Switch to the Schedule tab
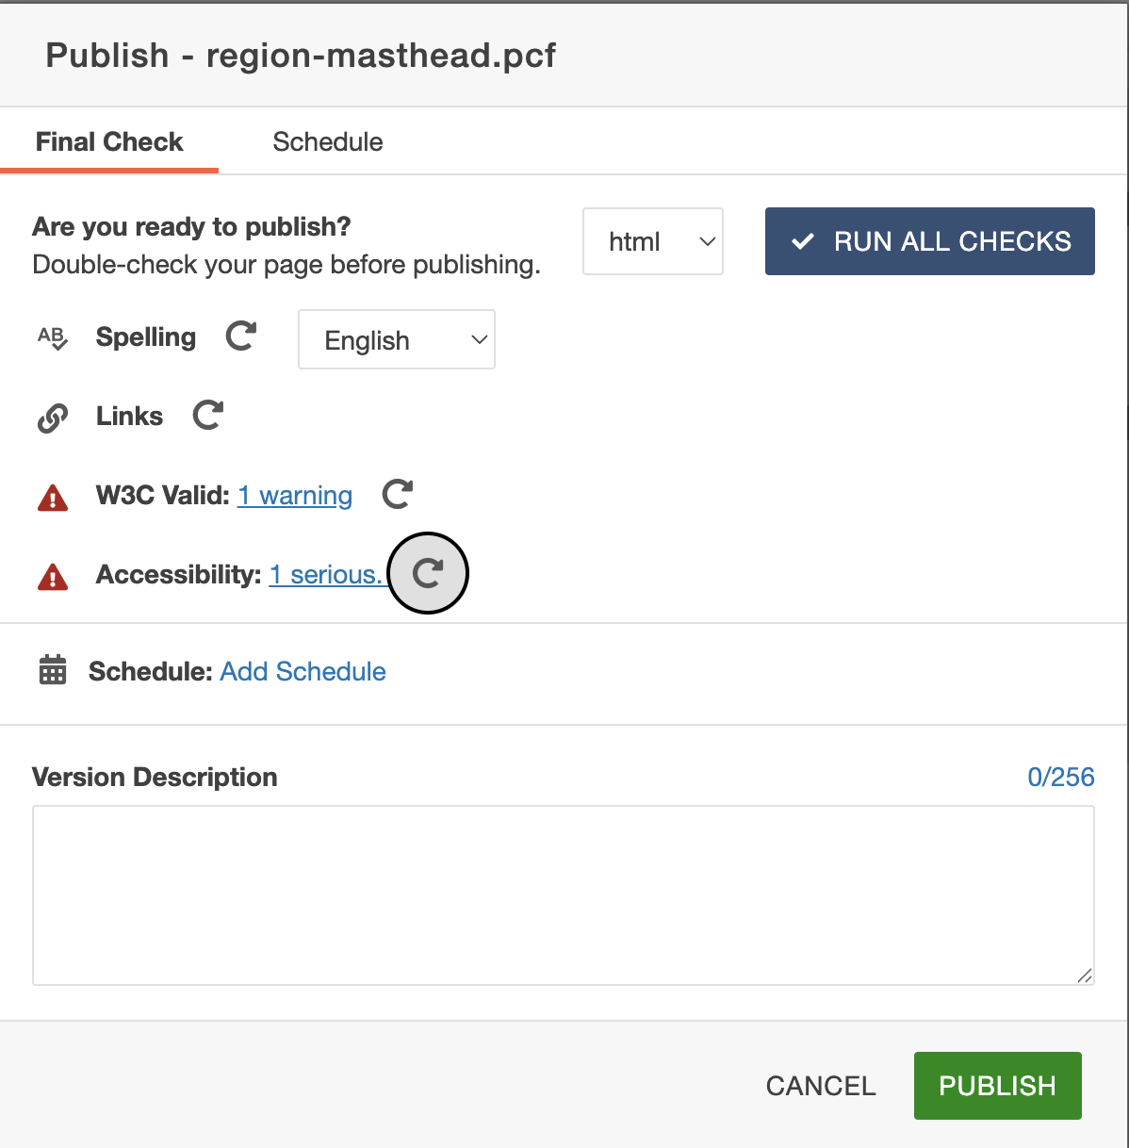 coord(328,141)
